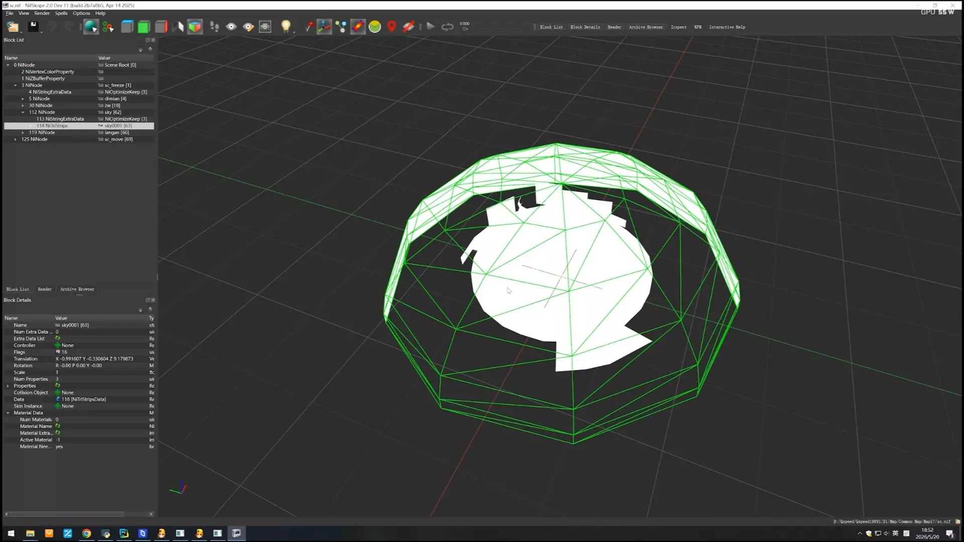
Task: Collapse the 112 NiNode branch
Action: 23,112
